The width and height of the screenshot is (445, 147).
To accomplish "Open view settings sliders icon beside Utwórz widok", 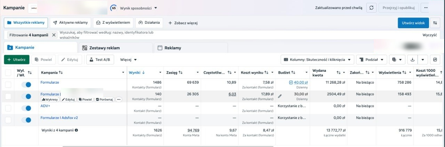I will pyautogui.click(x=435, y=23).
